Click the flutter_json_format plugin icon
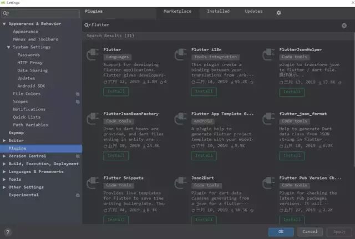 pos(268,118)
